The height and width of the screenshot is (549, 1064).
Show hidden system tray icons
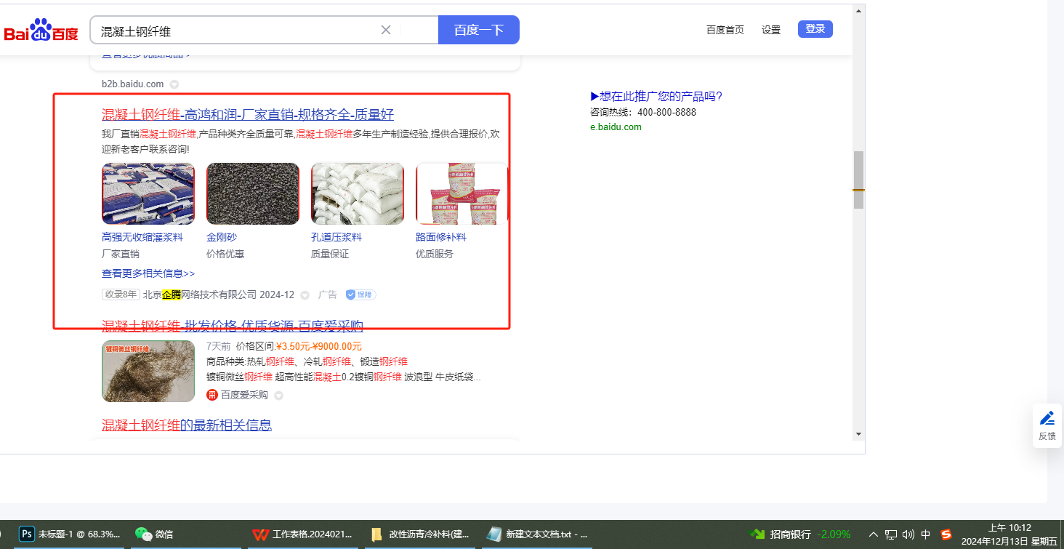(874, 534)
